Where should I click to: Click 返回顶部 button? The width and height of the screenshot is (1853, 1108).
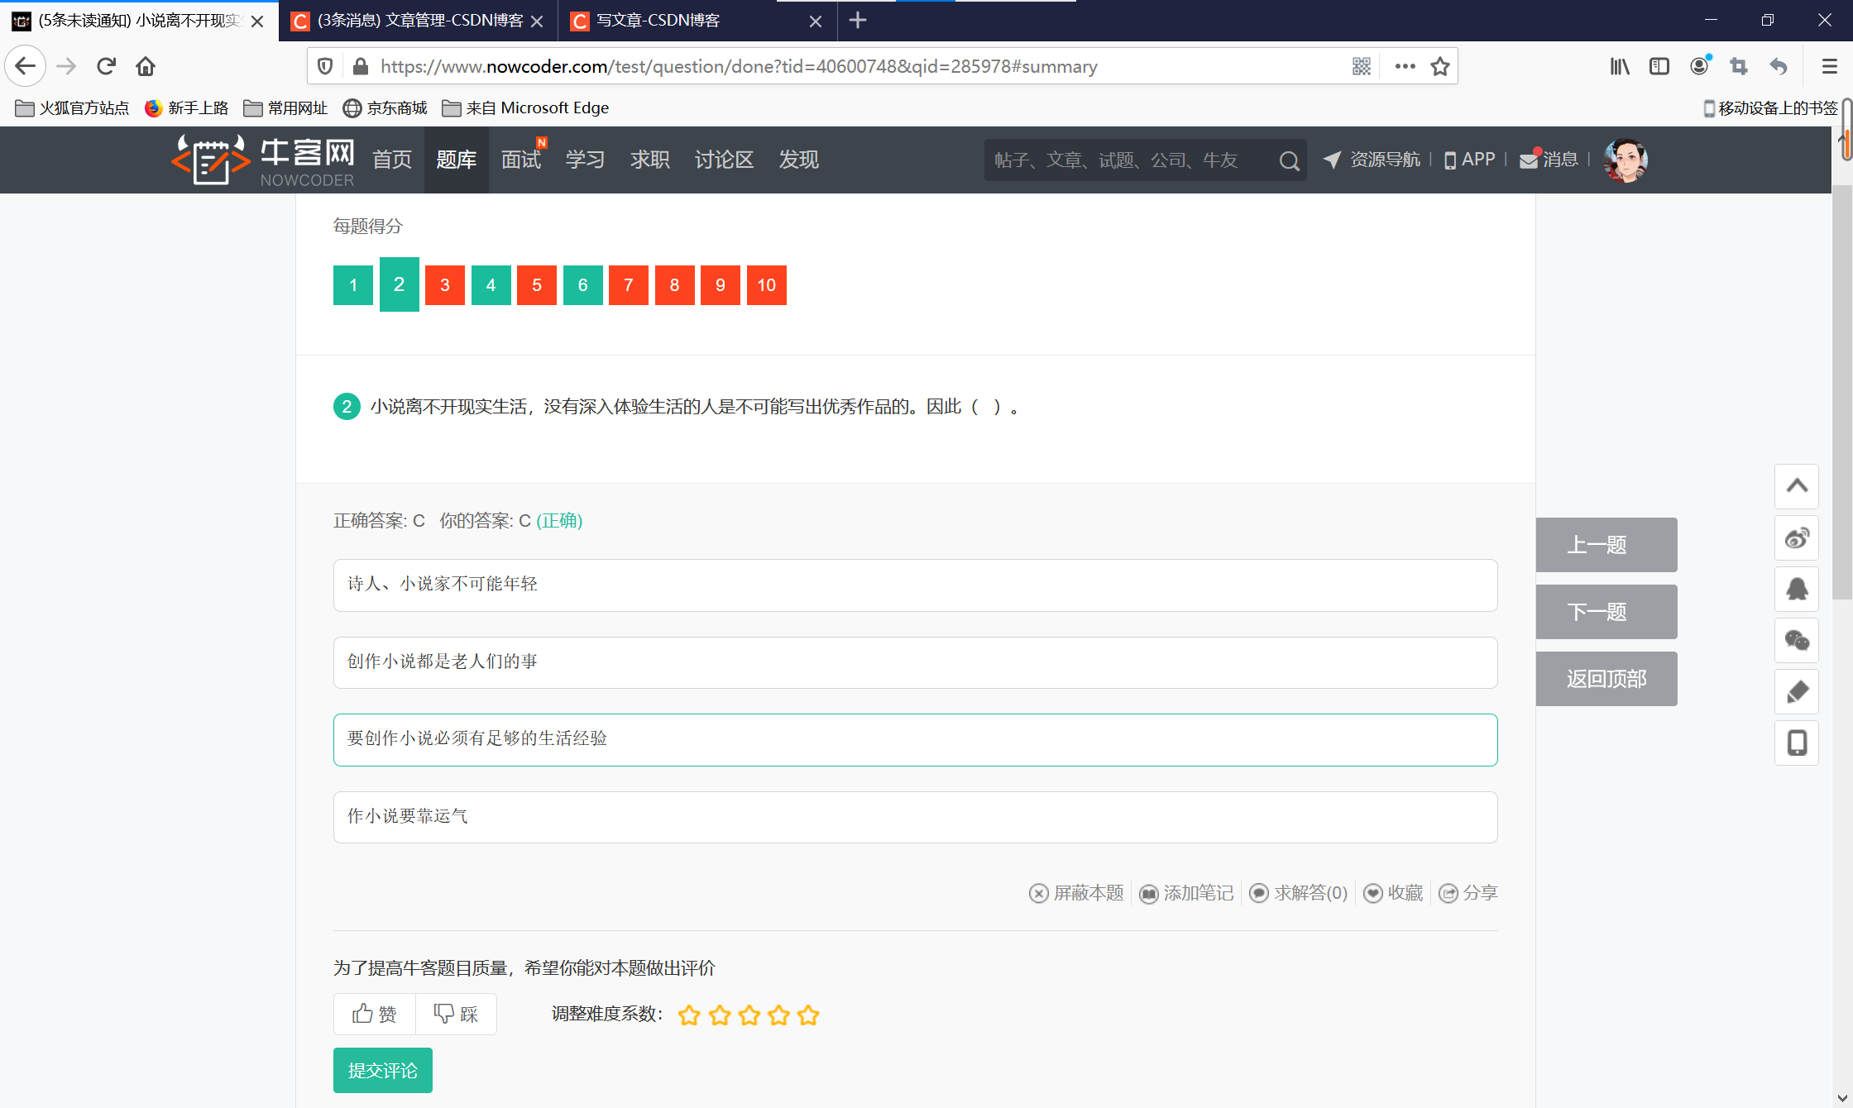pyautogui.click(x=1606, y=679)
